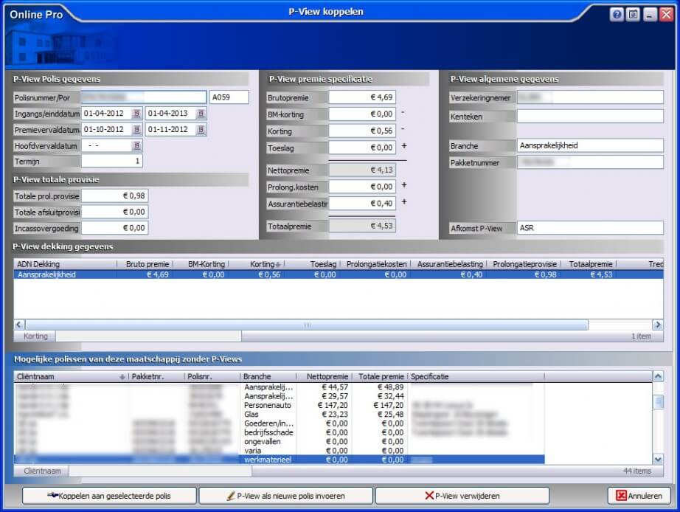Edit the Totale prol.provisie amount
Screen dimensions: 680x512
(x=114, y=196)
